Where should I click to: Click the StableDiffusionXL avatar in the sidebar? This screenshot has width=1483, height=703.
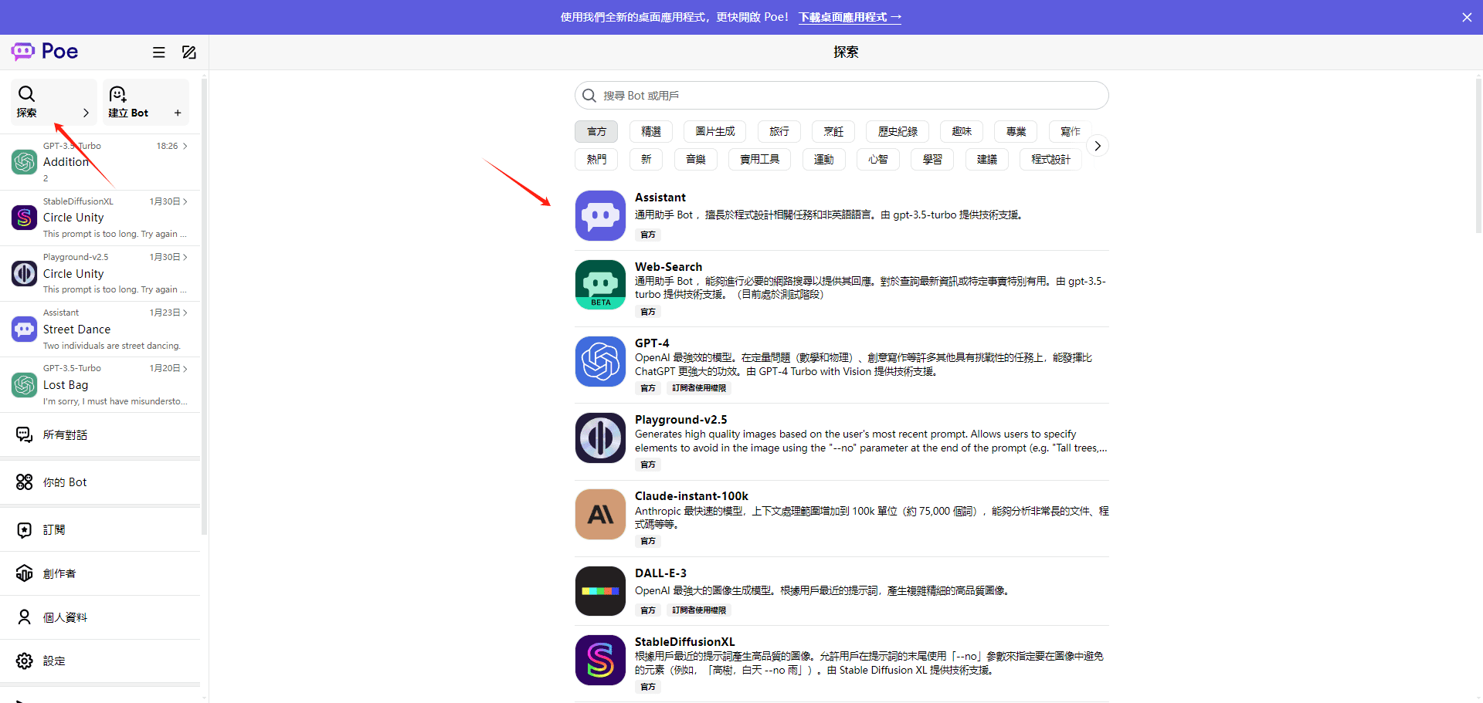point(25,218)
